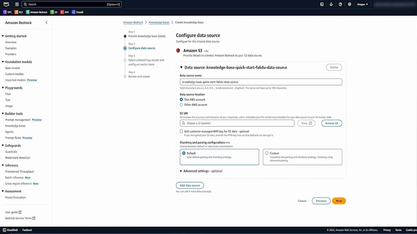Open VPC shortcut in favorites bar
417x234 pixels.
[x=7, y=12]
